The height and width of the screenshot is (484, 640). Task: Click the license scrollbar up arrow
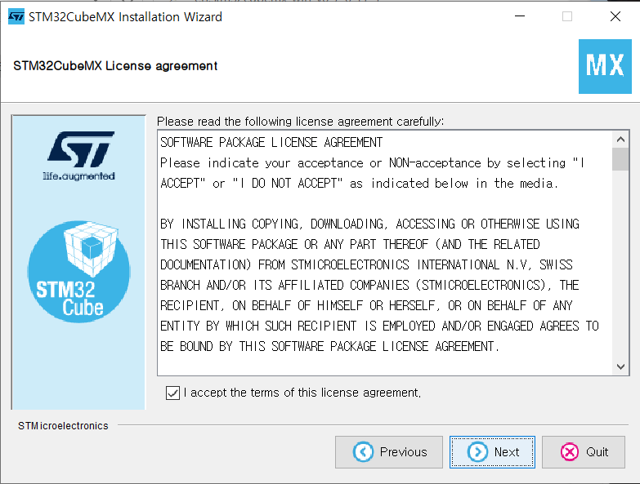pyautogui.click(x=620, y=140)
